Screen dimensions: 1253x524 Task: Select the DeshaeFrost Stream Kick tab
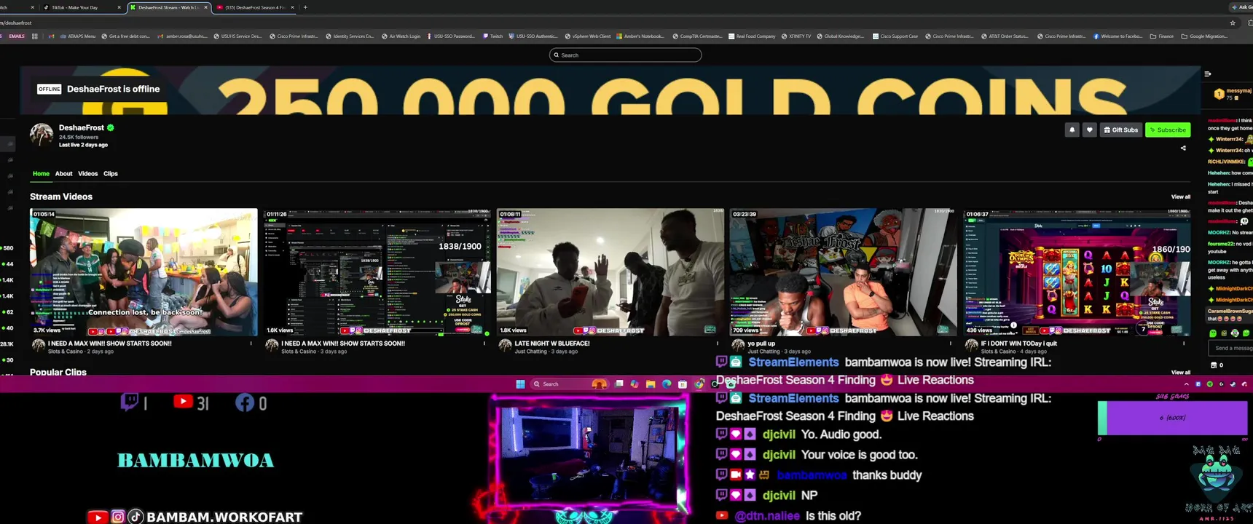click(x=168, y=7)
